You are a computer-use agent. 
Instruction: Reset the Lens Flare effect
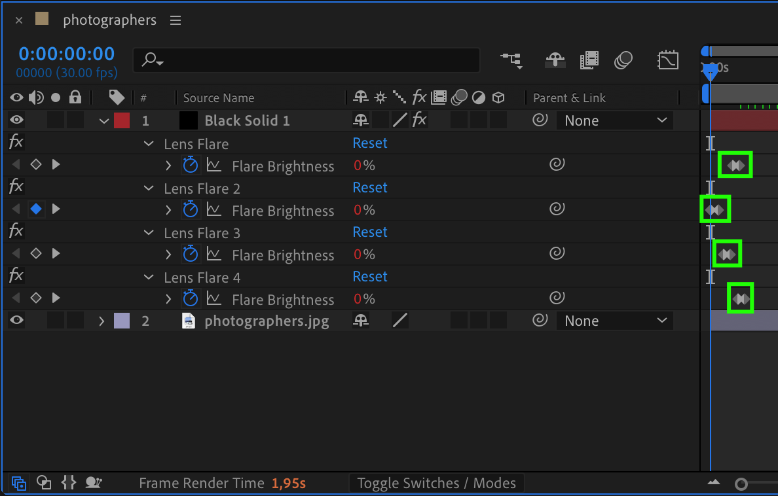[x=370, y=143]
